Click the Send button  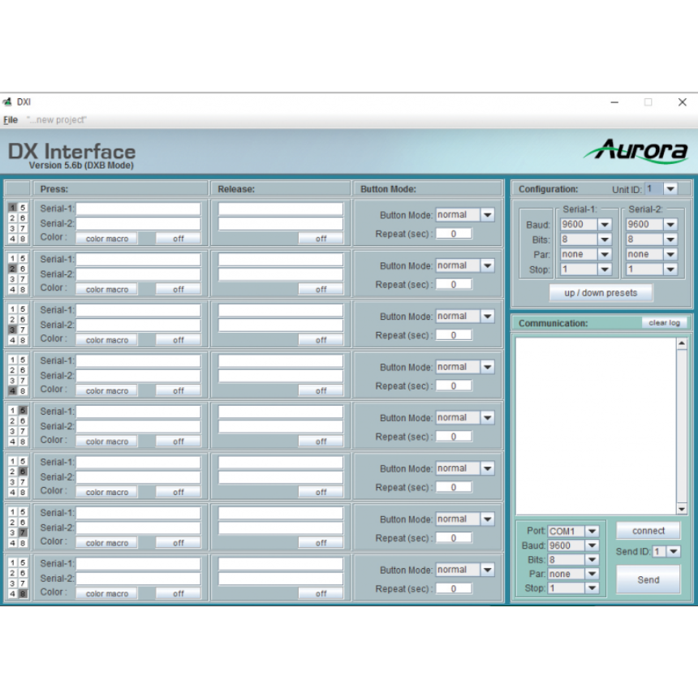(648, 580)
